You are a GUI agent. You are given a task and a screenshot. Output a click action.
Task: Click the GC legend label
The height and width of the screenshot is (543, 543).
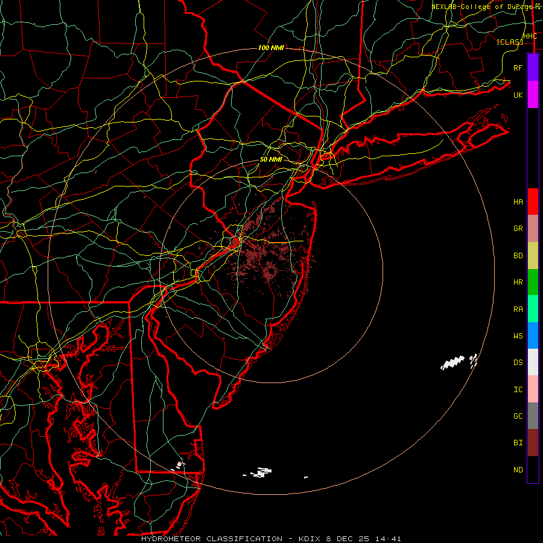click(518, 416)
